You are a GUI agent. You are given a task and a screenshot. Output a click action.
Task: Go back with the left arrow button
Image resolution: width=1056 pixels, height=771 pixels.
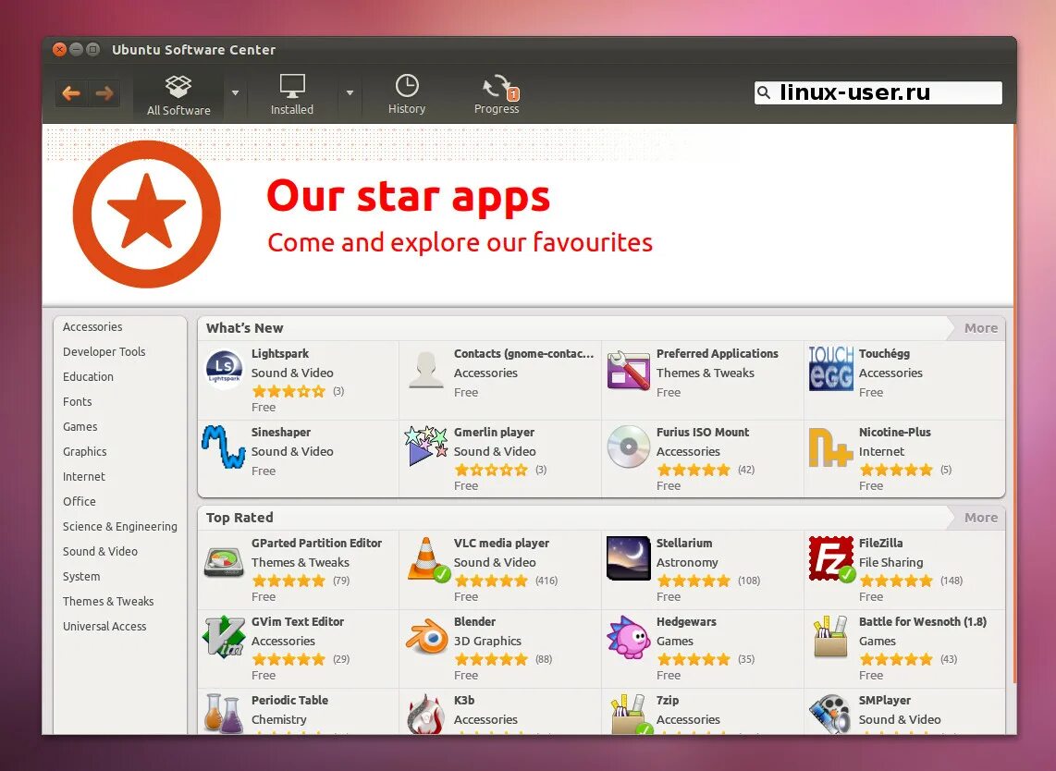(x=71, y=93)
